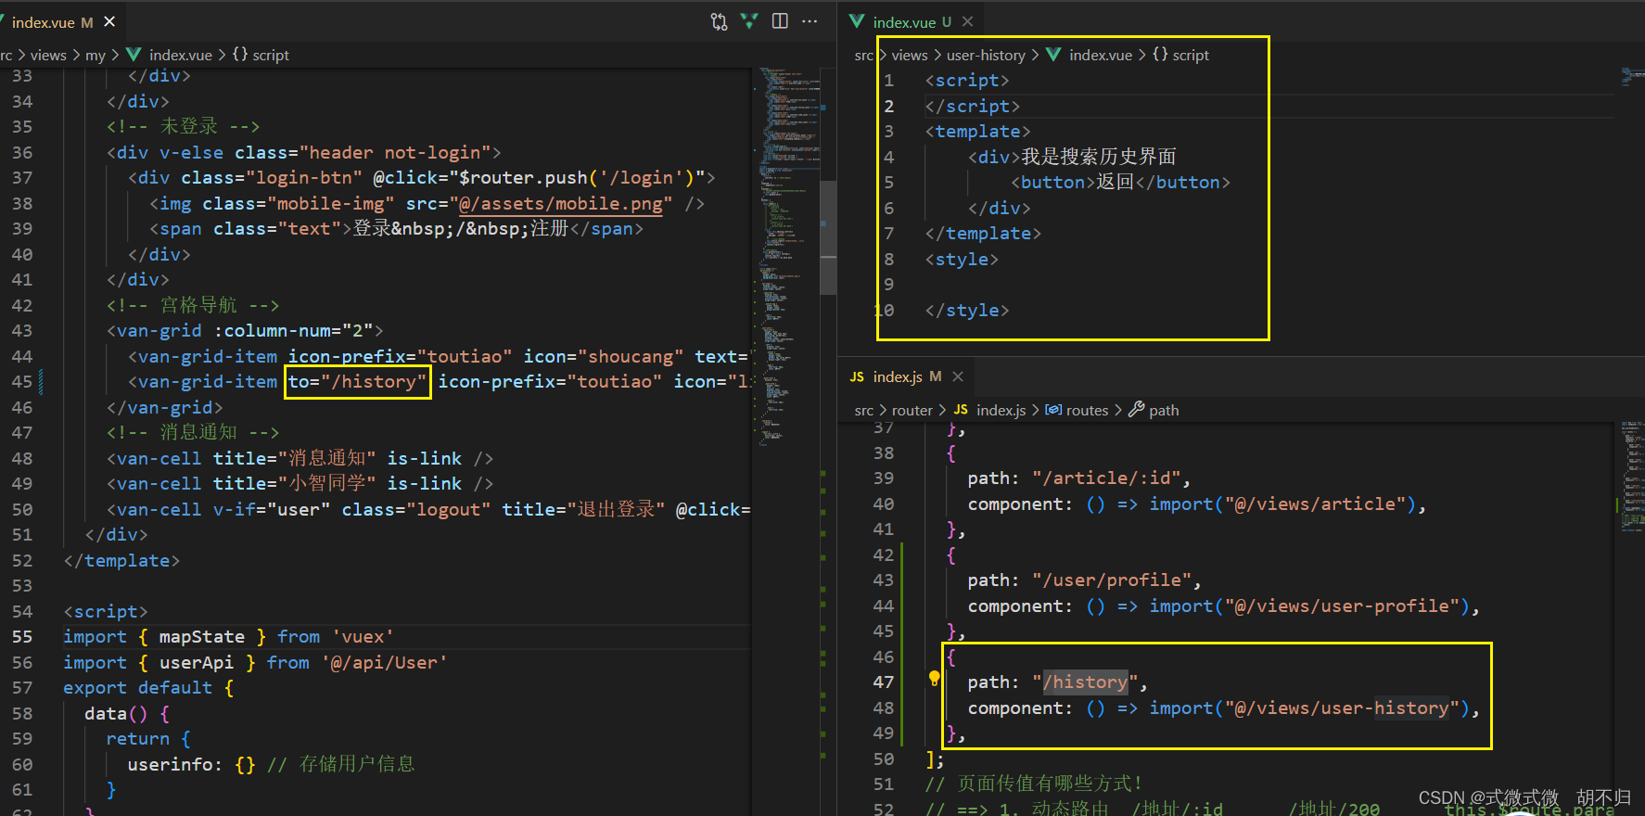Click the minimap of the index.js editor

[1630, 478]
